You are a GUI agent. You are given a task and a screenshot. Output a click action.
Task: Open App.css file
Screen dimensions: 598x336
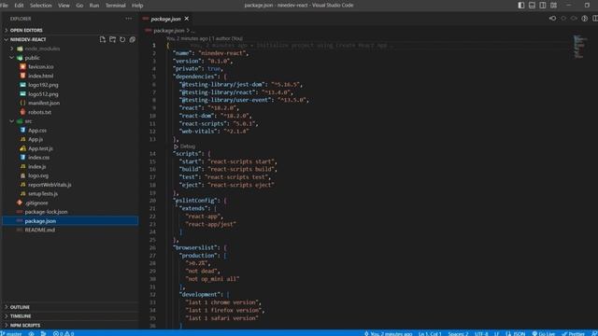coord(37,131)
